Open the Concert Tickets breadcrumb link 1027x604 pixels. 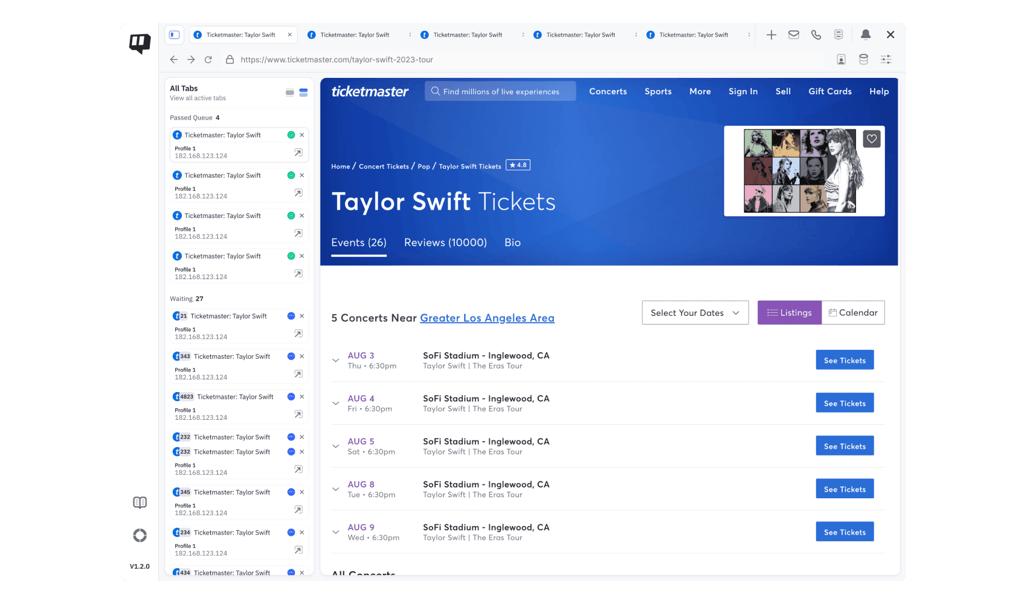(384, 167)
